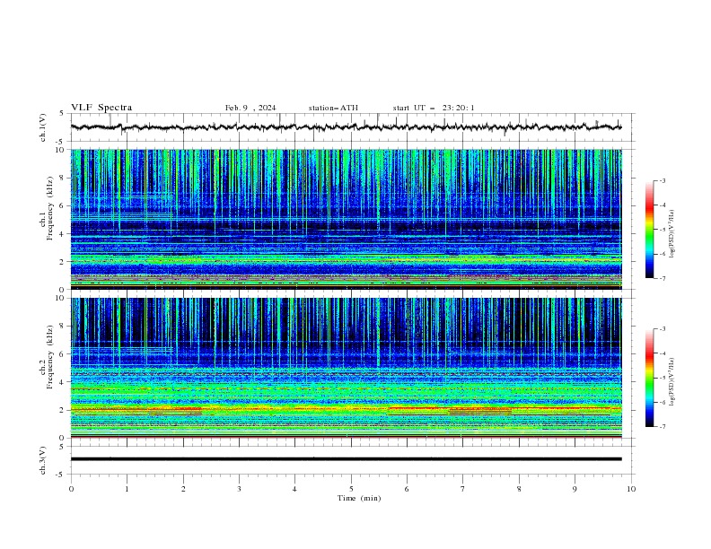Click the ch.1 spectrogram panel
The height and width of the screenshot is (549, 711).
click(346, 219)
